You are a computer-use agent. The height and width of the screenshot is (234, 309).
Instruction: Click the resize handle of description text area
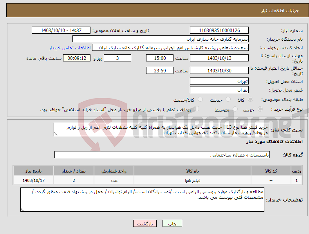[56, 134]
